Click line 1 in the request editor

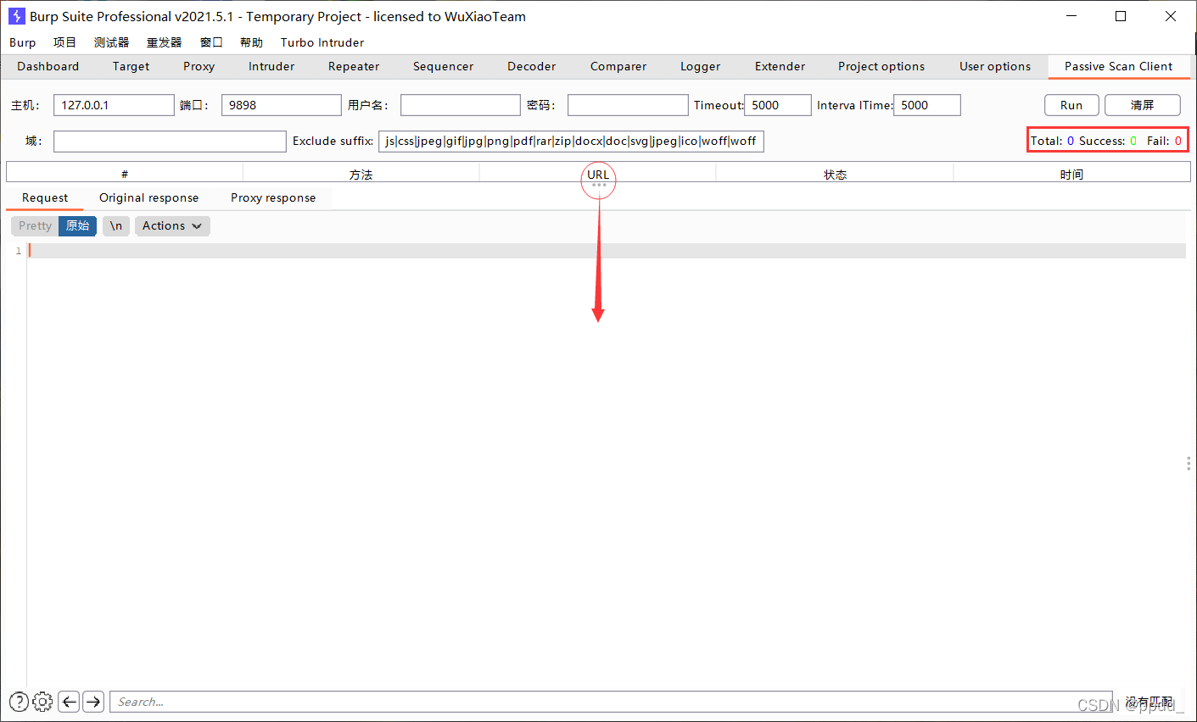coord(607,251)
